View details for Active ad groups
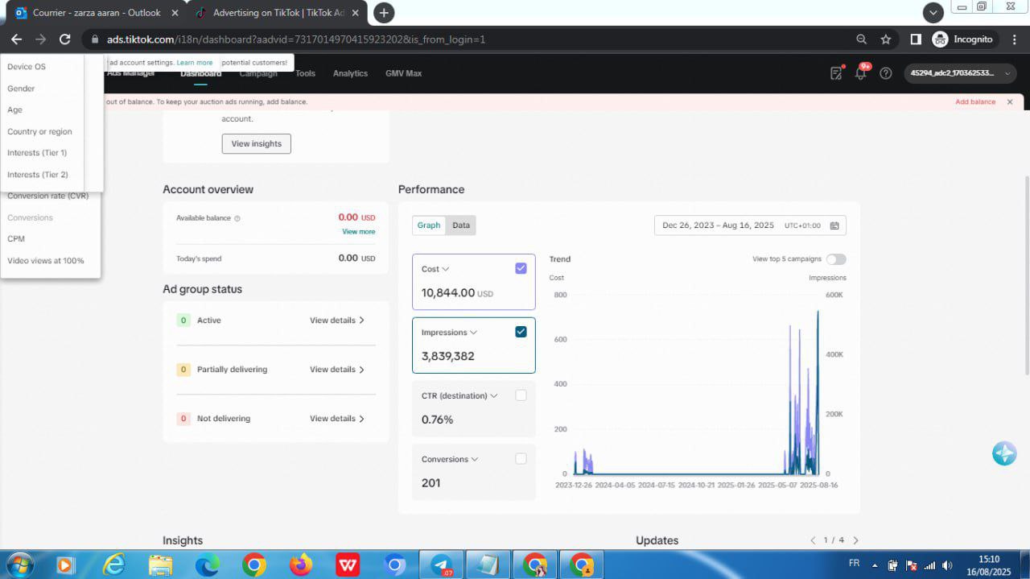This screenshot has width=1030, height=579. pos(337,321)
